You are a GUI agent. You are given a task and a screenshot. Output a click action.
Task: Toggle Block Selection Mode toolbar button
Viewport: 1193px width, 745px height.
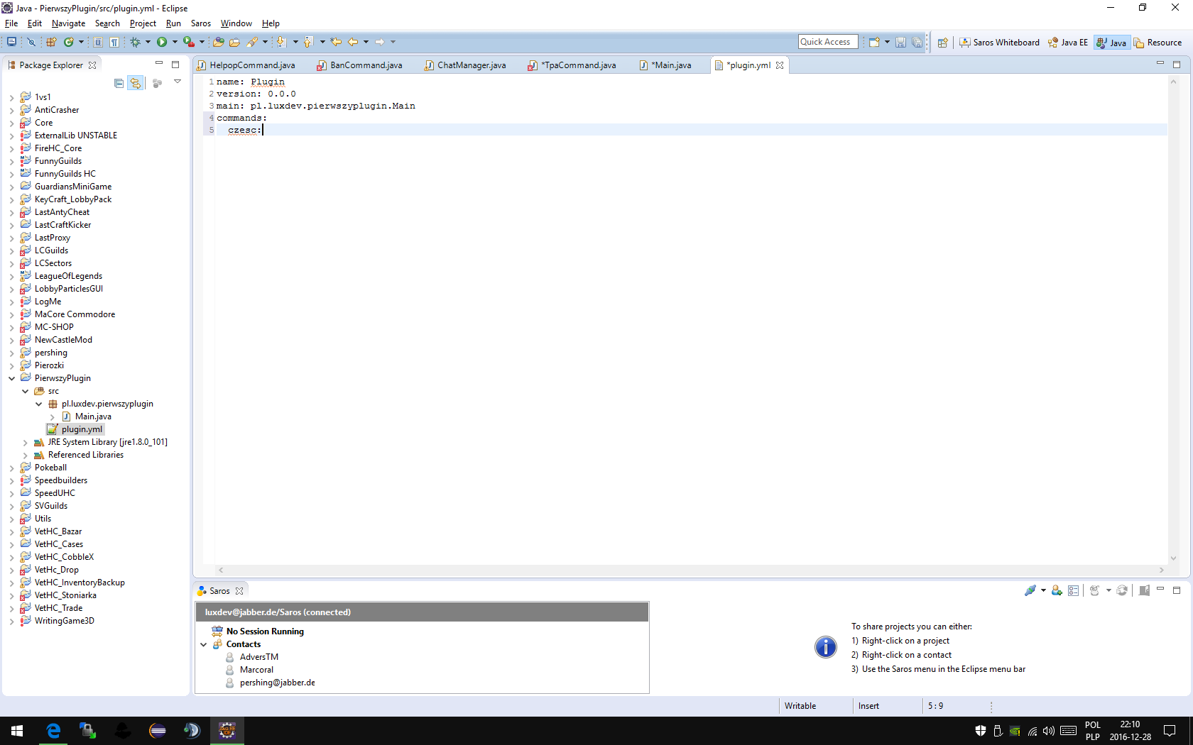pyautogui.click(x=98, y=43)
